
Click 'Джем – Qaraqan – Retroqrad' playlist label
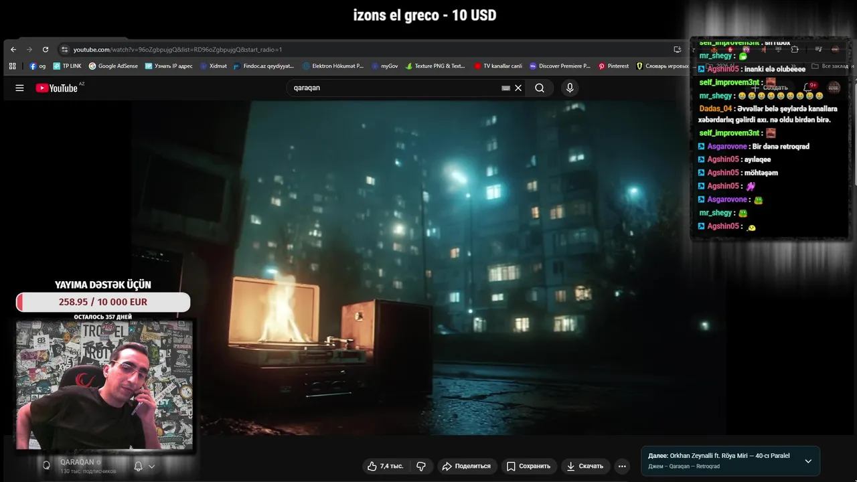(x=684, y=466)
